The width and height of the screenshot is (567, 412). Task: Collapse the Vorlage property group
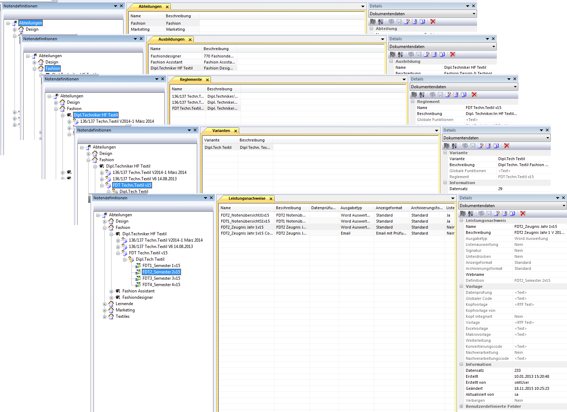click(462, 286)
